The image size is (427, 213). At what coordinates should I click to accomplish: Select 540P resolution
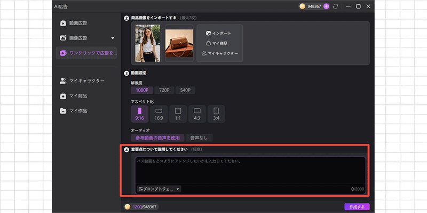185,90
